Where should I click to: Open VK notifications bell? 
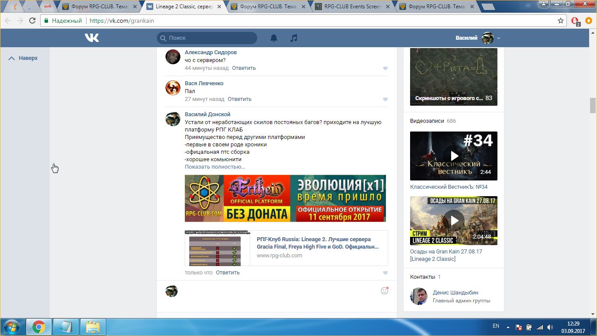274,38
